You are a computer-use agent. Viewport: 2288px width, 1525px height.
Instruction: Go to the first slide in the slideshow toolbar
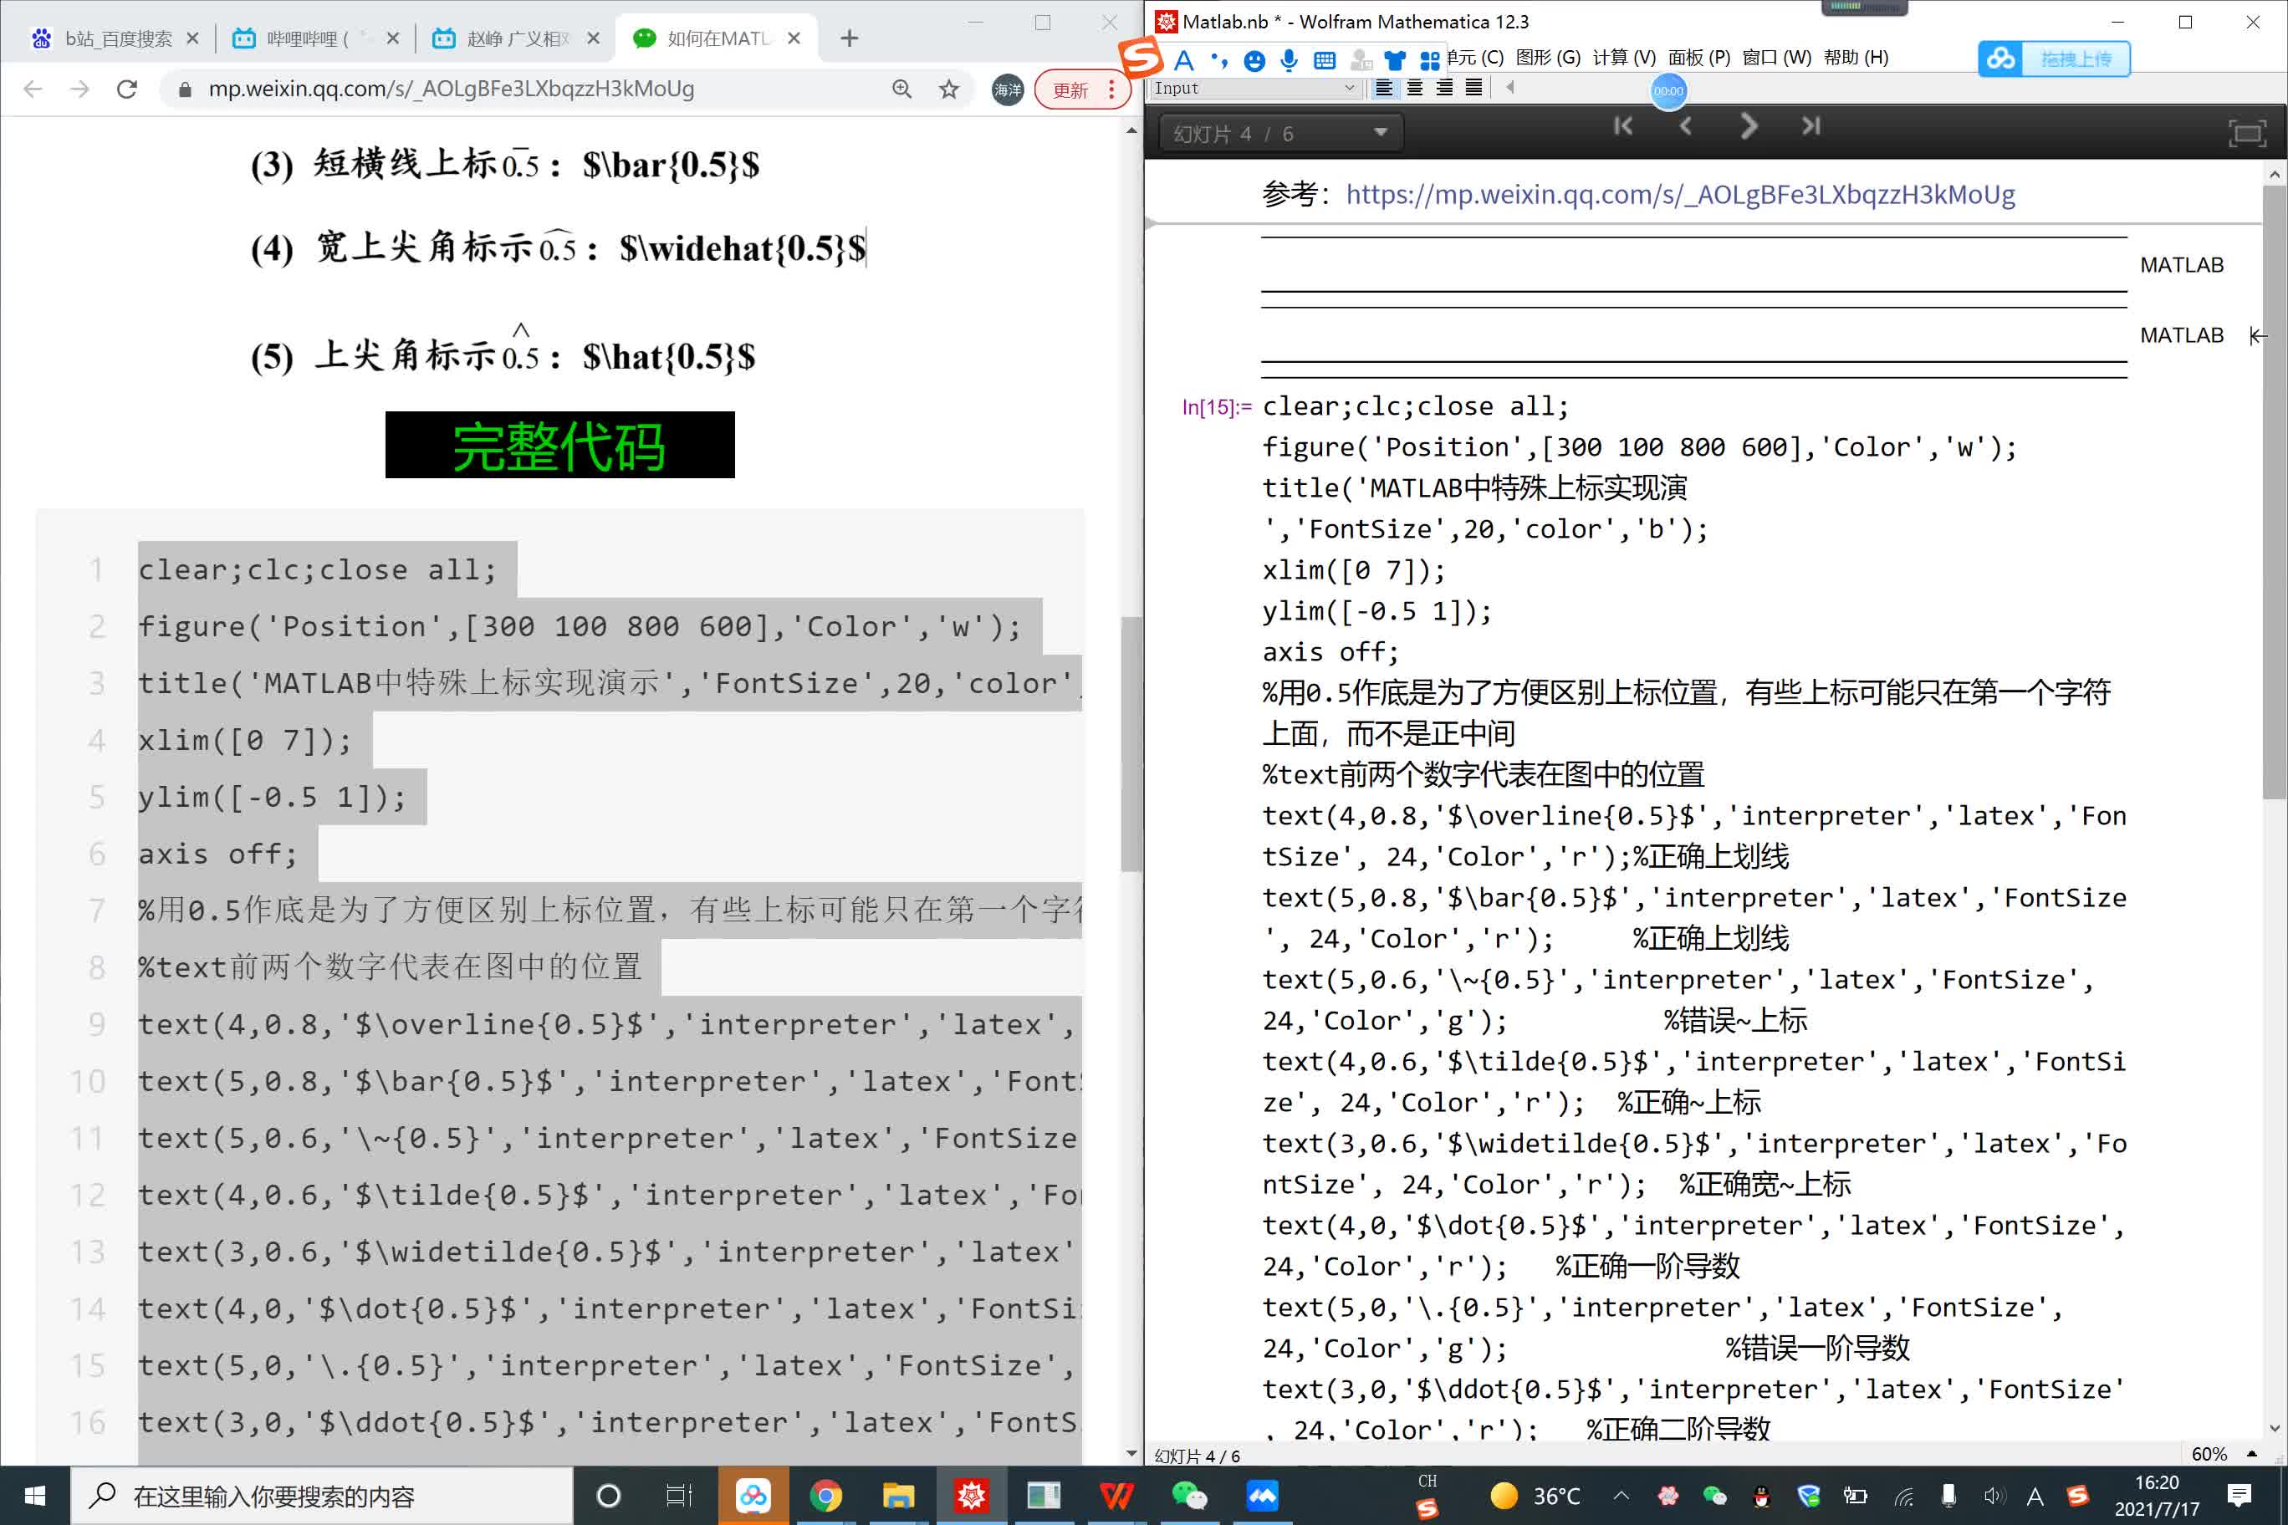(x=1622, y=126)
